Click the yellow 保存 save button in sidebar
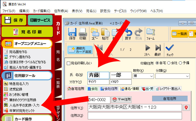The image size is (196, 121). tap(14, 20)
